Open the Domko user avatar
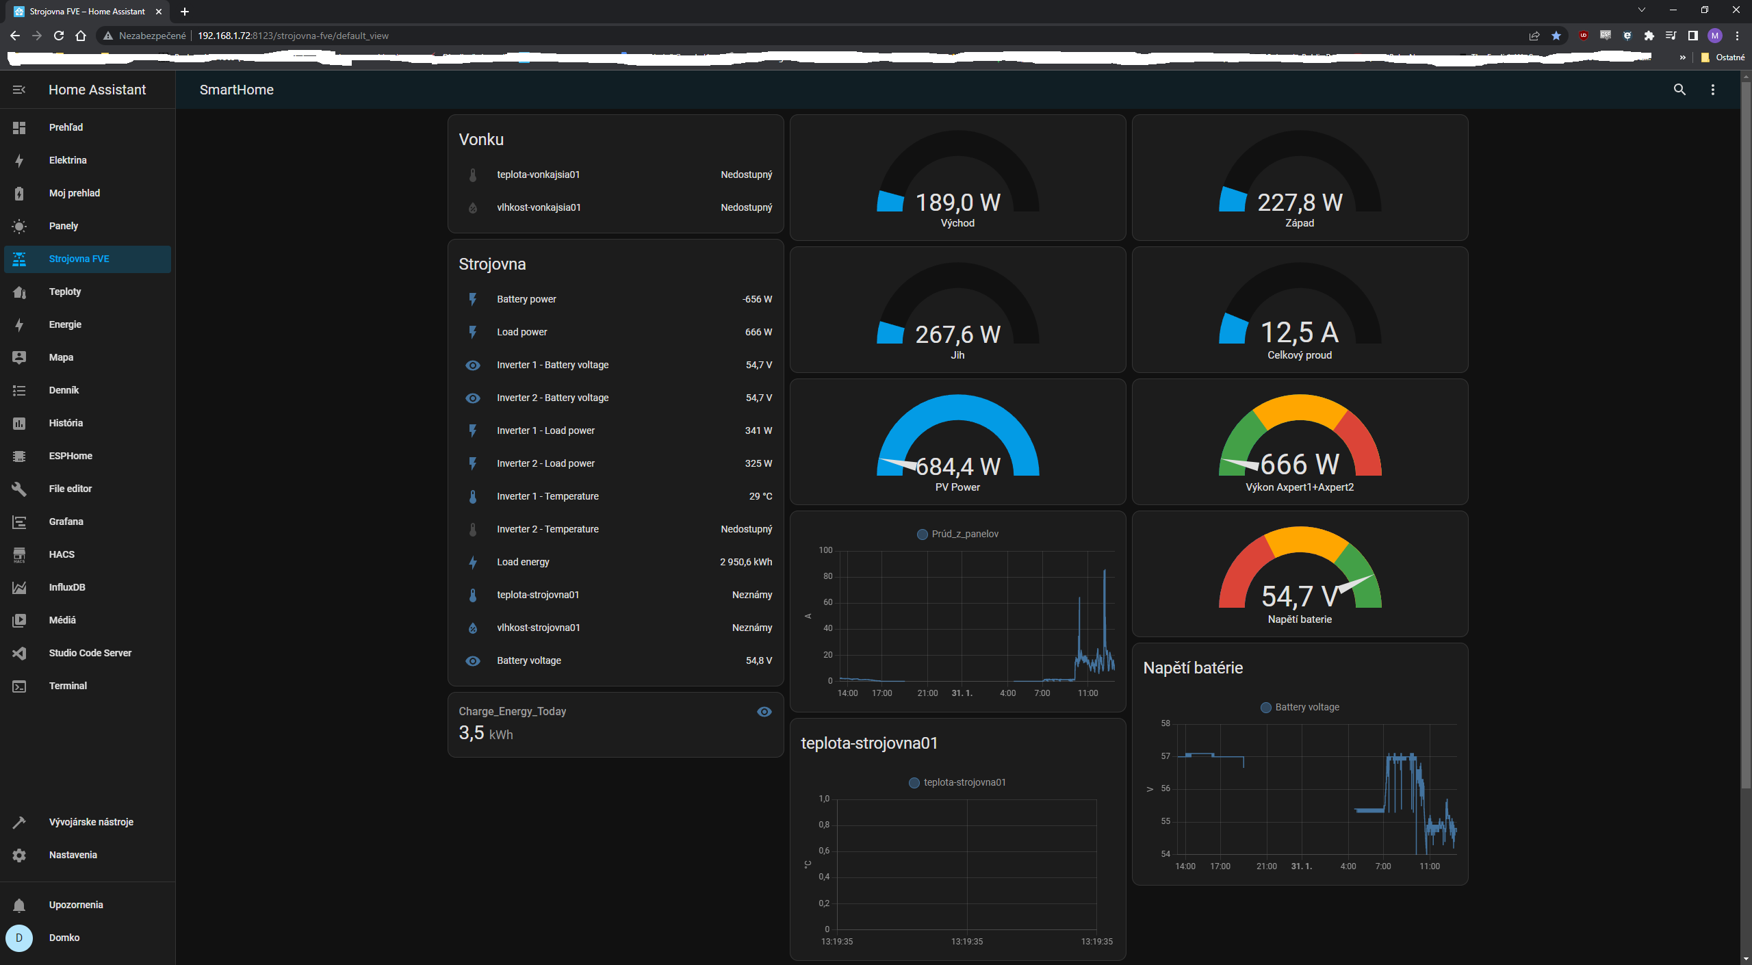1752x965 pixels. [19, 938]
